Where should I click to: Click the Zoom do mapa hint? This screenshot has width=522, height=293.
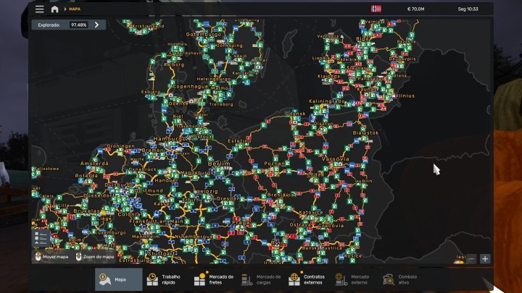click(95, 257)
